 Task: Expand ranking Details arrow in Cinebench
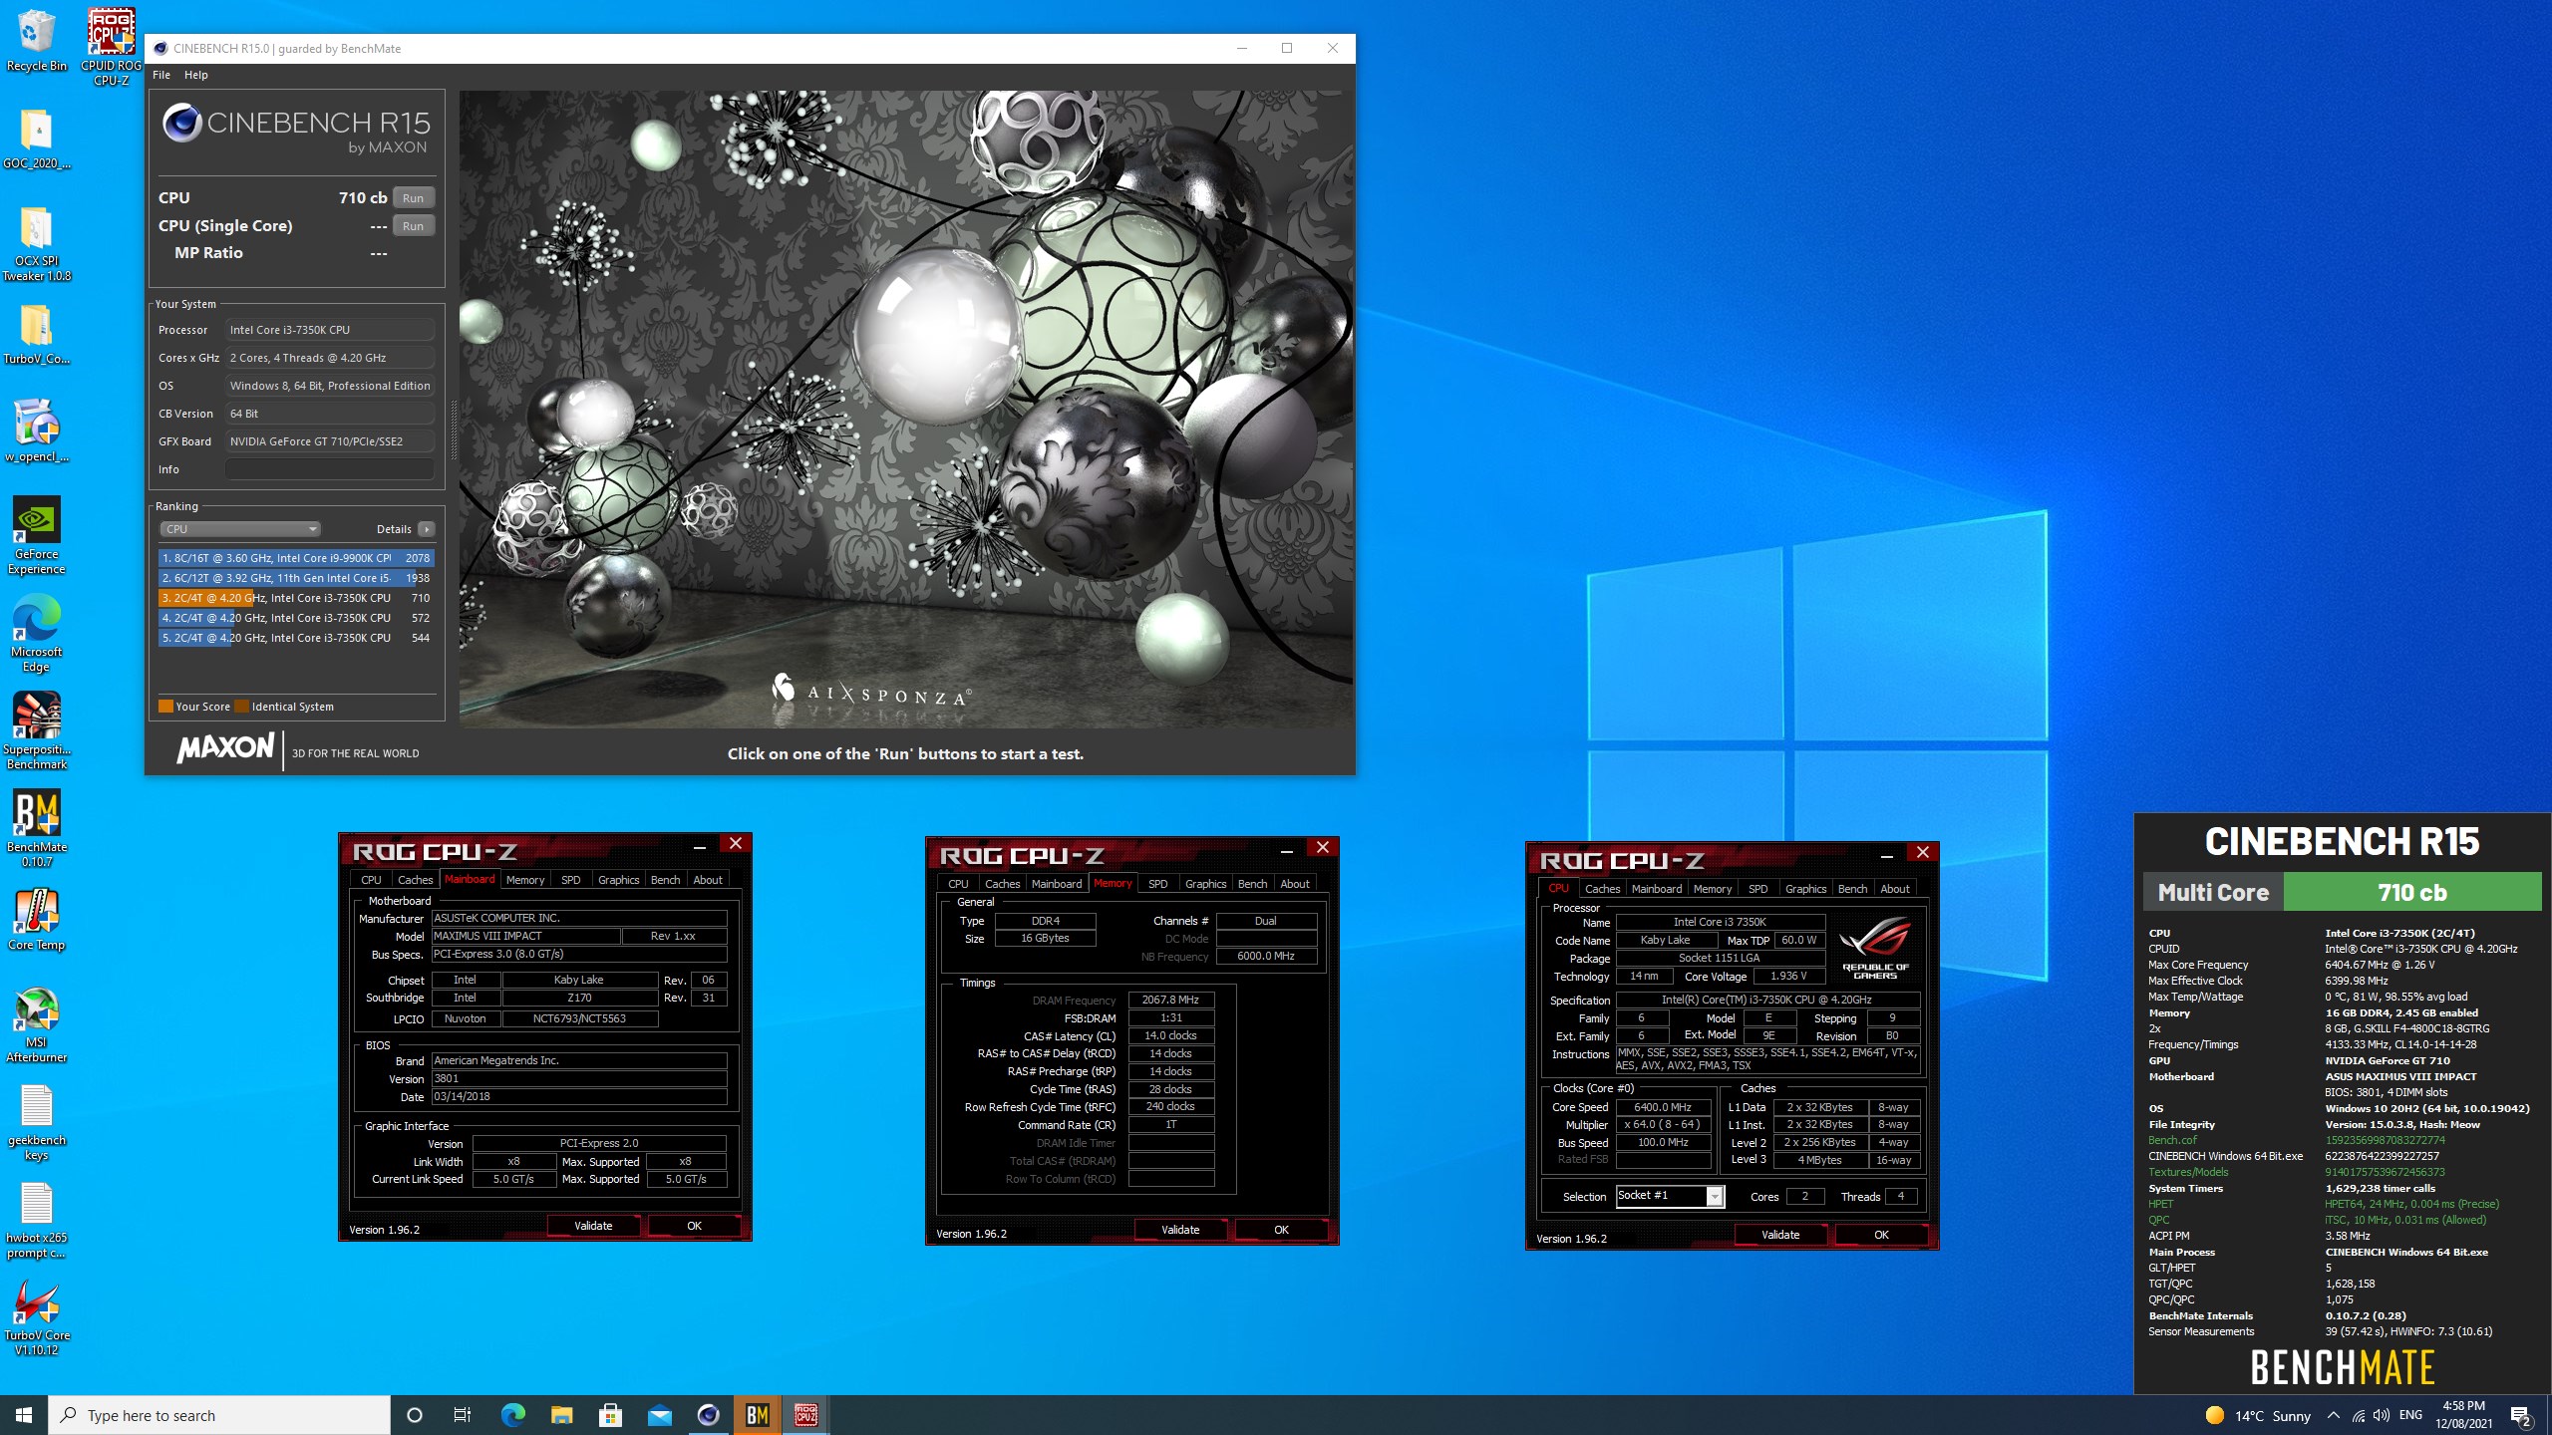427,529
